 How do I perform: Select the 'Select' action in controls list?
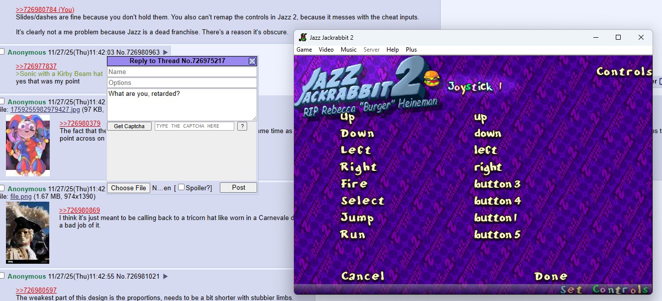pos(363,201)
